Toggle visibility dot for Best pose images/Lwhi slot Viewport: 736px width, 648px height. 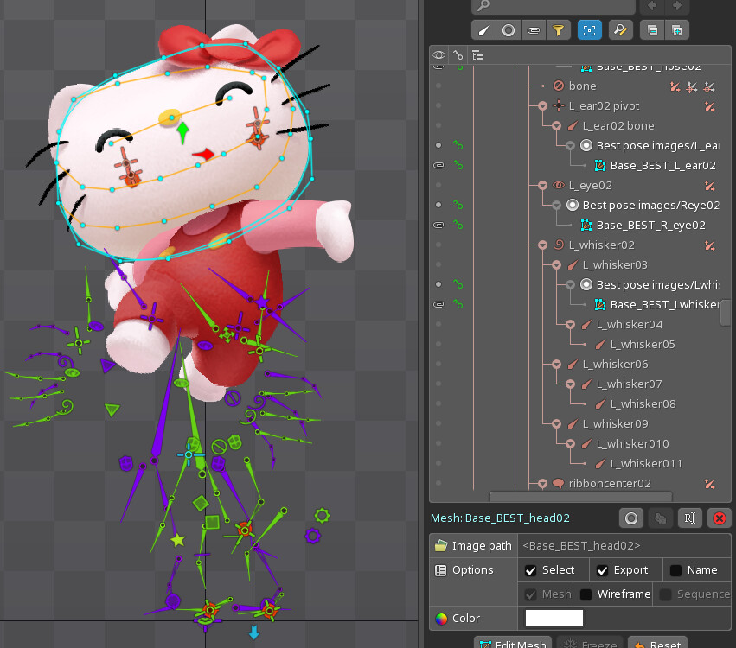click(x=438, y=284)
